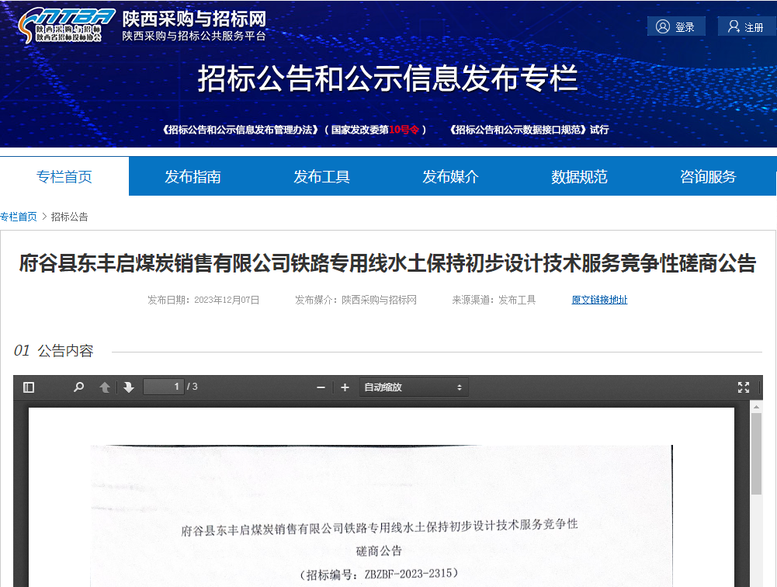Zoom in with the plus button

point(345,387)
